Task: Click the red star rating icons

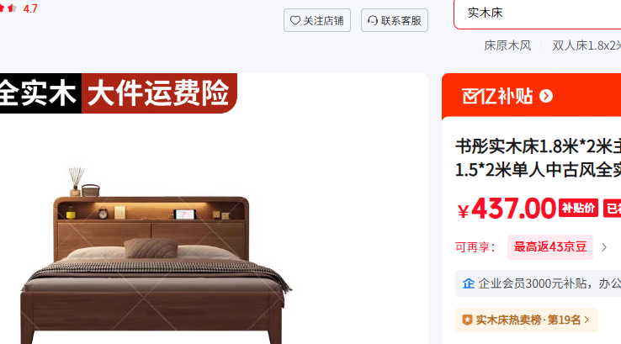Action: click(x=8, y=8)
